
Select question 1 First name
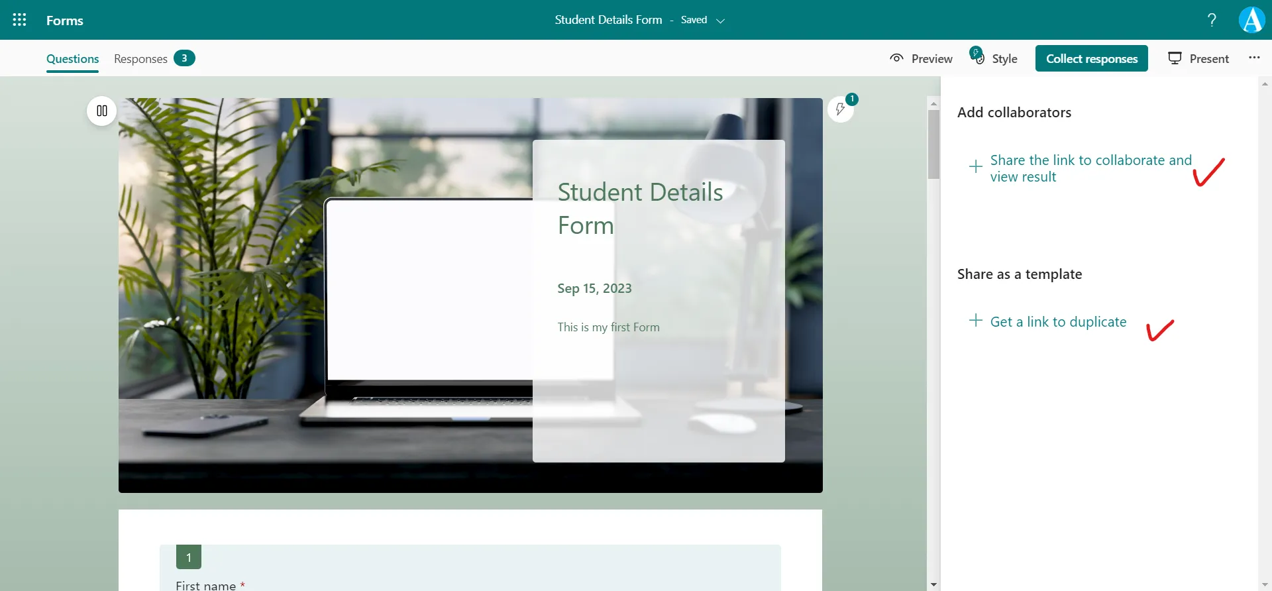pyautogui.click(x=470, y=568)
